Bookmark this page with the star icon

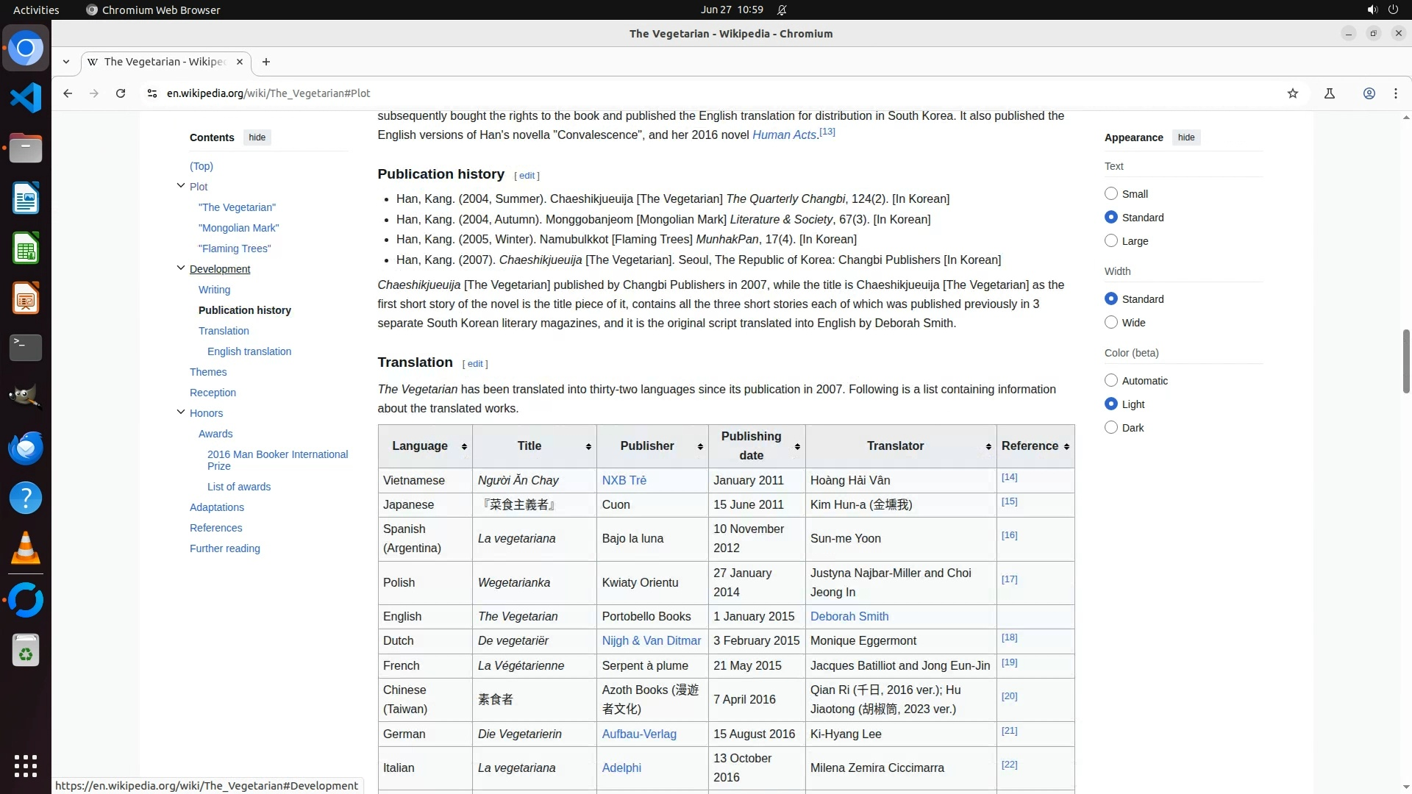pos(1293,93)
